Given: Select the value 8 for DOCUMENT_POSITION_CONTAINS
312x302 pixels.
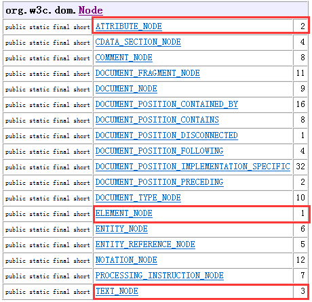Looking at the screenshot, I should click(303, 120).
